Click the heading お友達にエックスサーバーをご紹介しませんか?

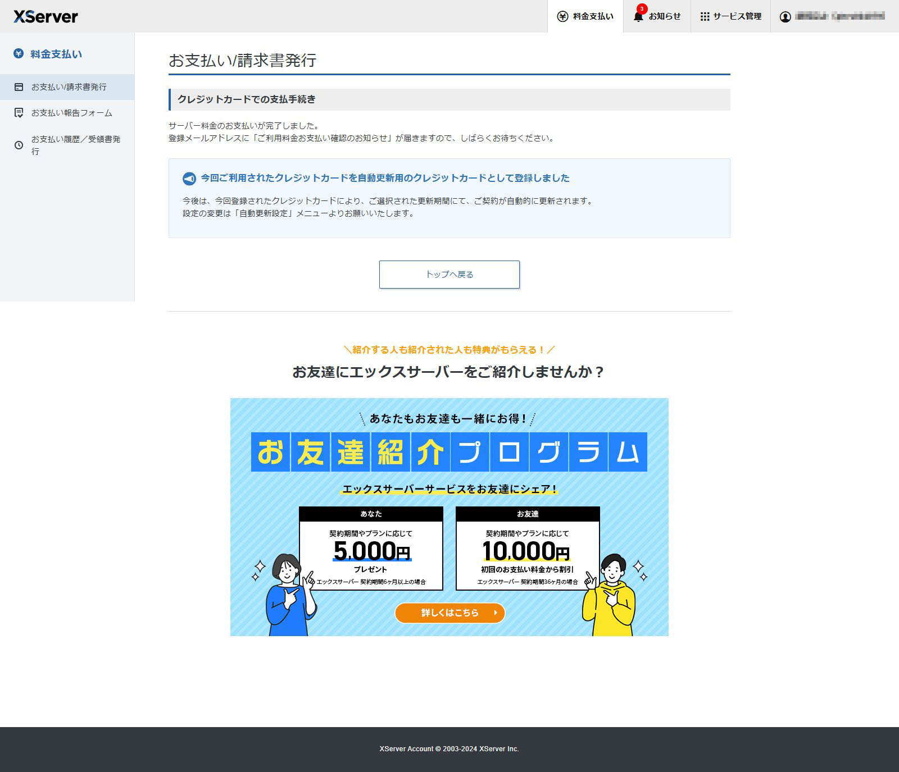click(x=448, y=372)
